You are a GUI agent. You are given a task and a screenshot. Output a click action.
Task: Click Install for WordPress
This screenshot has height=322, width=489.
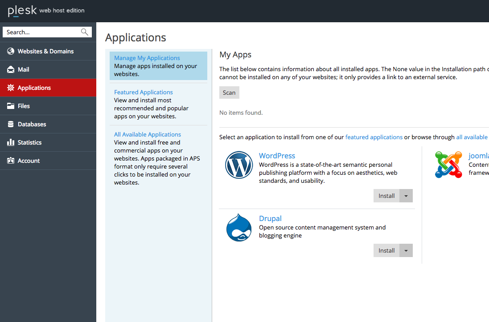(x=386, y=196)
